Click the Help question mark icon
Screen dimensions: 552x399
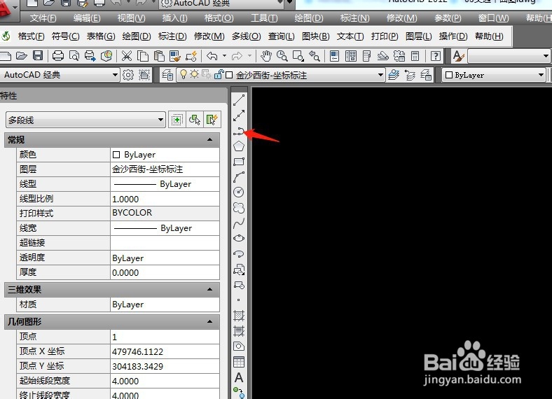436,56
